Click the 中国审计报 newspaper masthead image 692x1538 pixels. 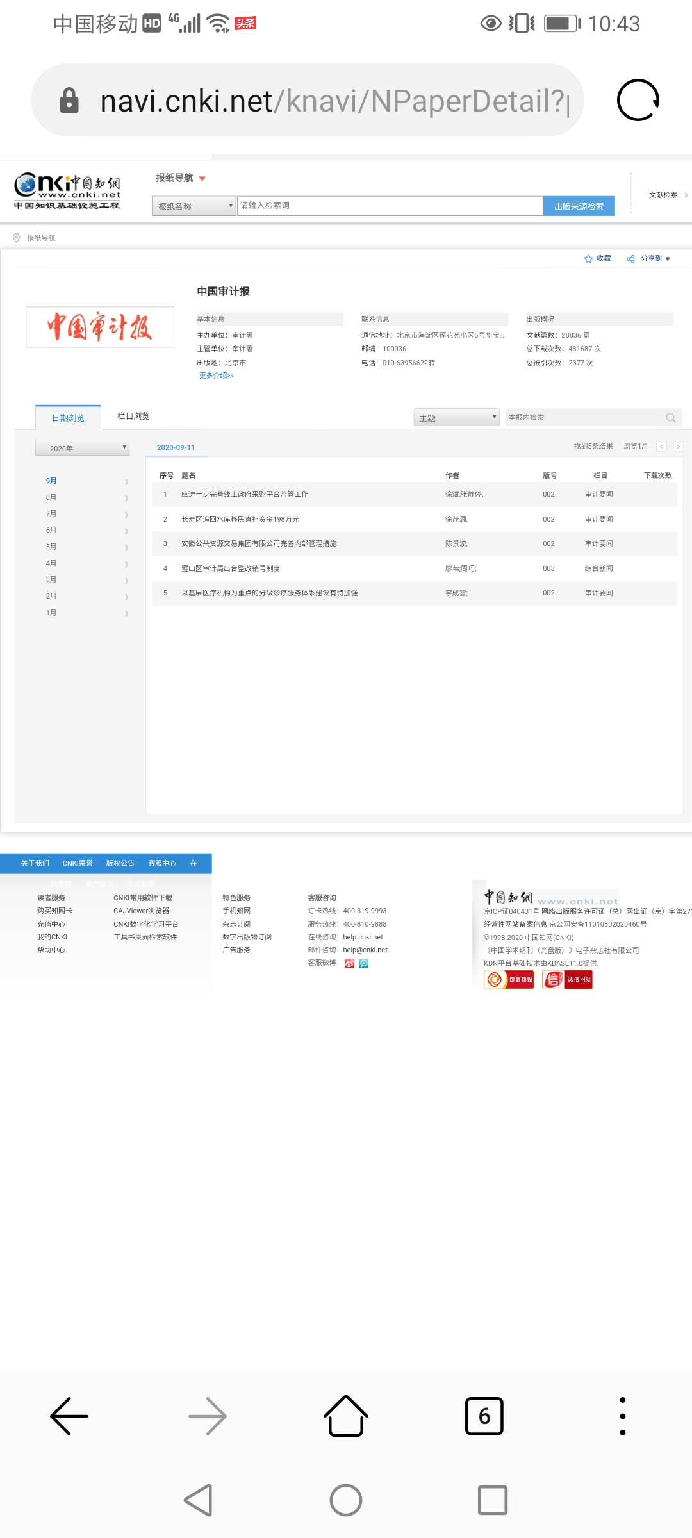tap(100, 327)
